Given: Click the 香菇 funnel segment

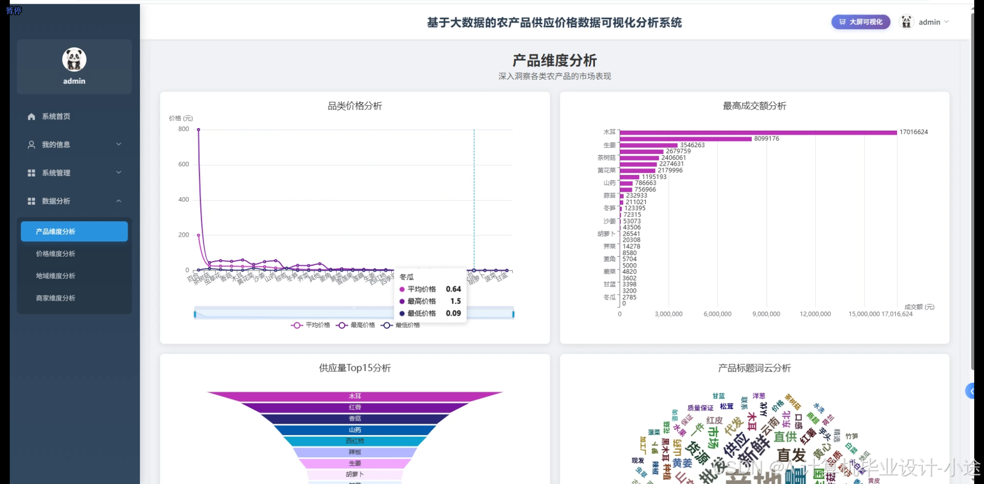Looking at the screenshot, I should click(x=355, y=419).
